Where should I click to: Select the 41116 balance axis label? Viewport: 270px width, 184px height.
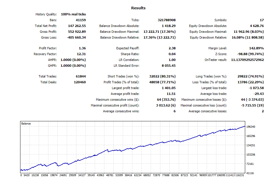[x=250, y=173]
